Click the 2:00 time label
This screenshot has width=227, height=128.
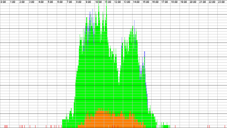pyautogui.click(x=22, y=2)
